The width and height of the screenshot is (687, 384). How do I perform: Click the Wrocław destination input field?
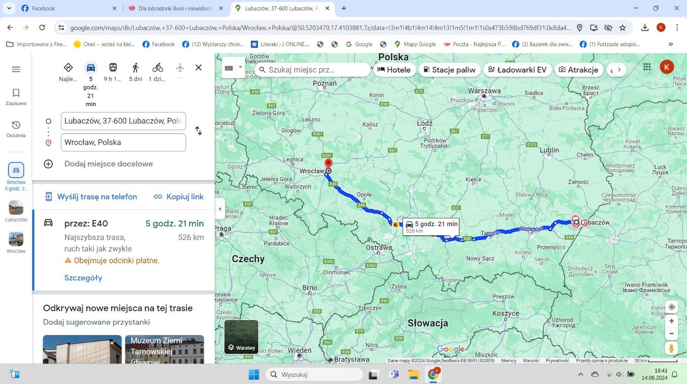(123, 142)
